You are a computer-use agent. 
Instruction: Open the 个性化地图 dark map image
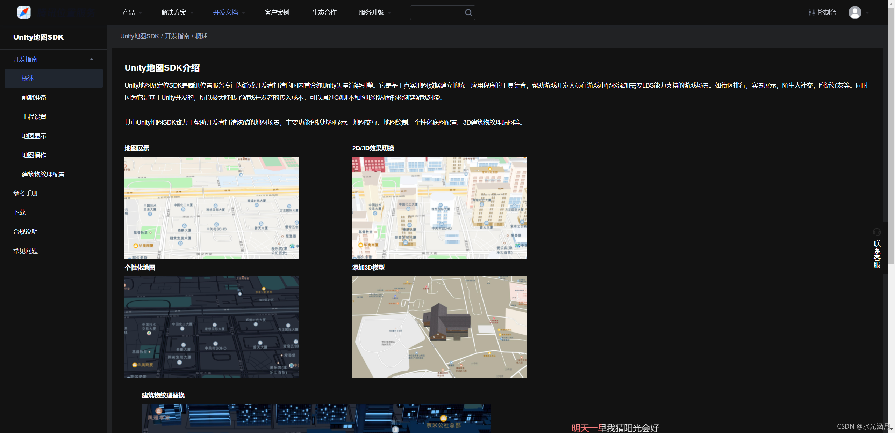[x=212, y=327]
